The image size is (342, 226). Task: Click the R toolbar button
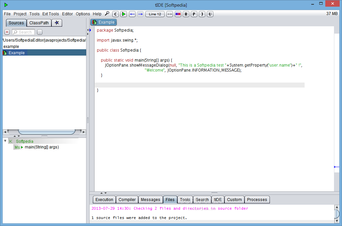(186, 14)
